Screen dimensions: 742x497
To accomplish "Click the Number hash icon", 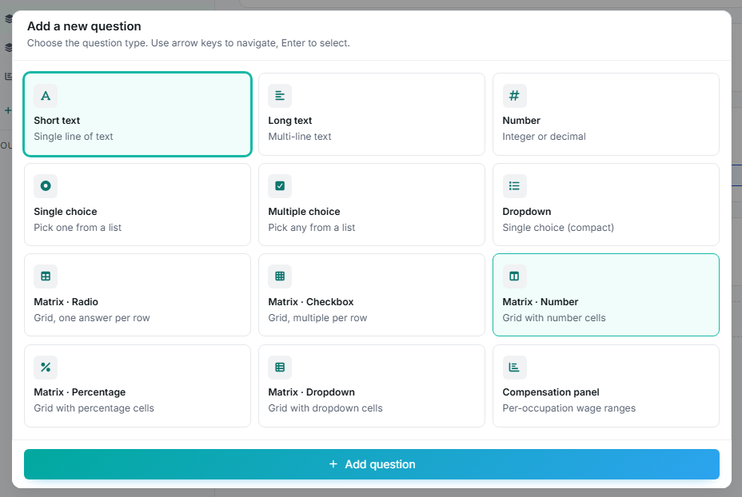I will tap(514, 96).
